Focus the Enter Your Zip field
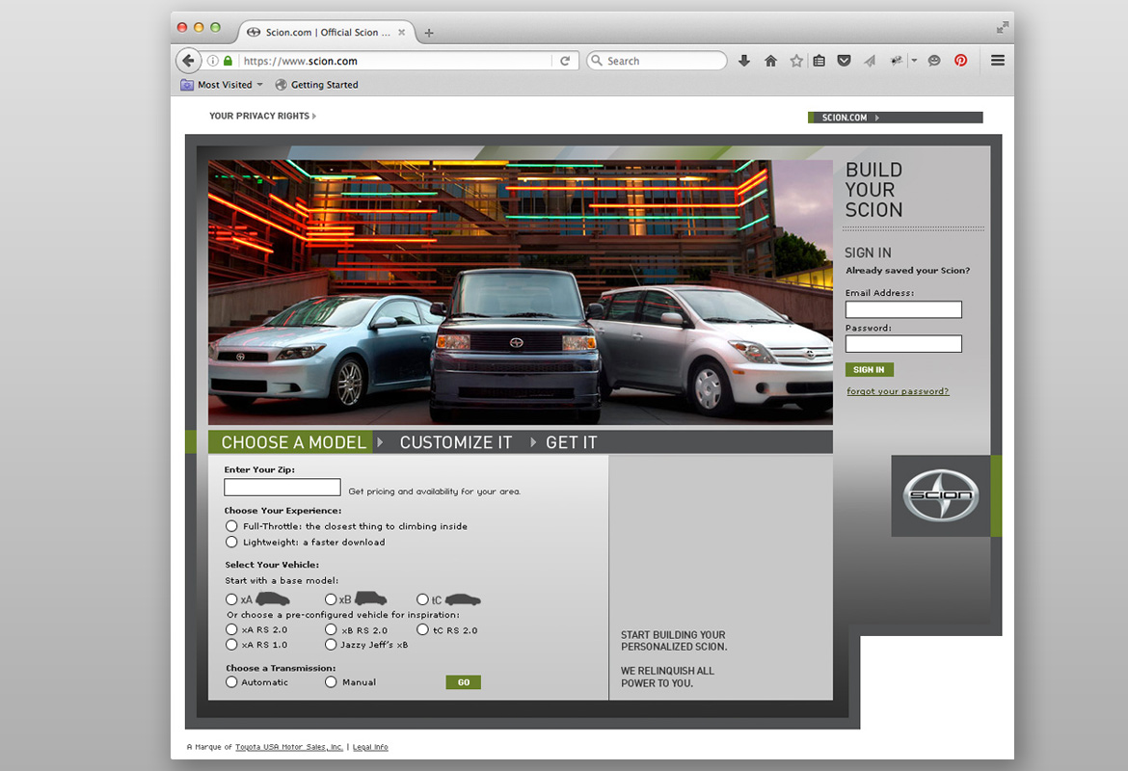 pos(282,488)
